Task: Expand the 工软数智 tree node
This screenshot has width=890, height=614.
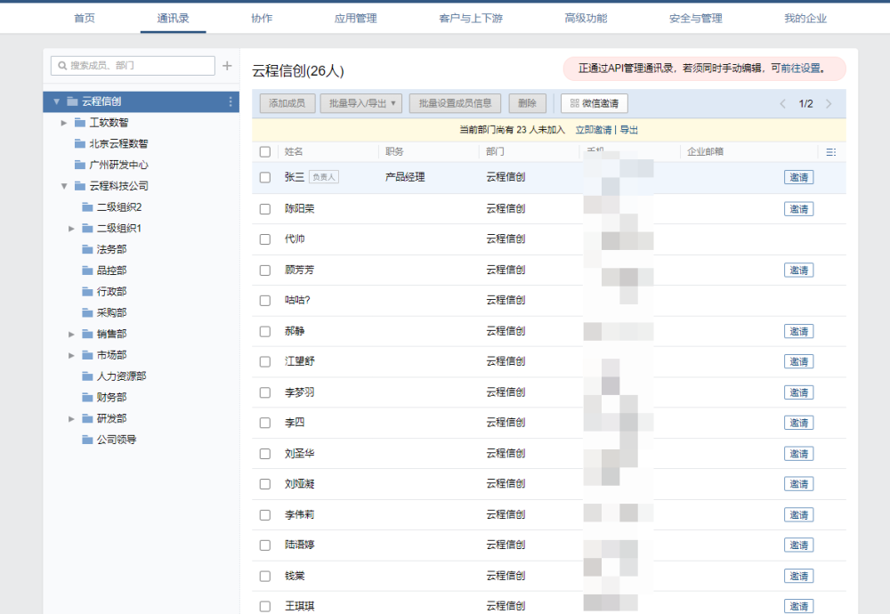Action: (x=64, y=123)
